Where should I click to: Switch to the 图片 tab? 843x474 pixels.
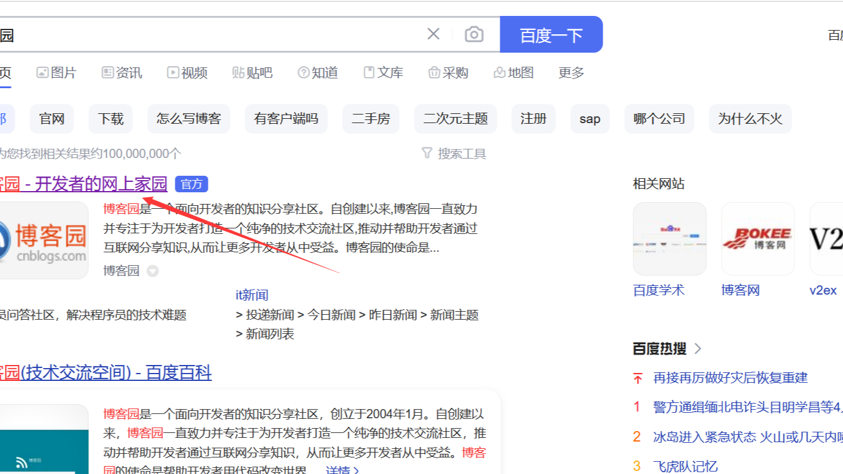coord(56,73)
